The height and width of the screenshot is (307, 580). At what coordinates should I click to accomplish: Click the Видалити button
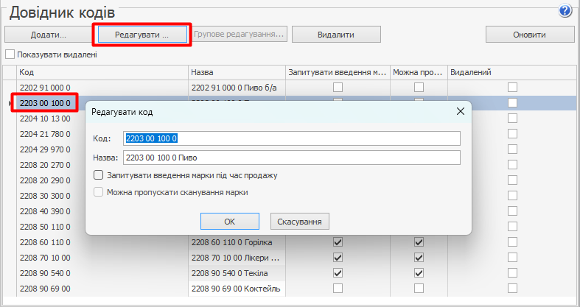[336, 35]
